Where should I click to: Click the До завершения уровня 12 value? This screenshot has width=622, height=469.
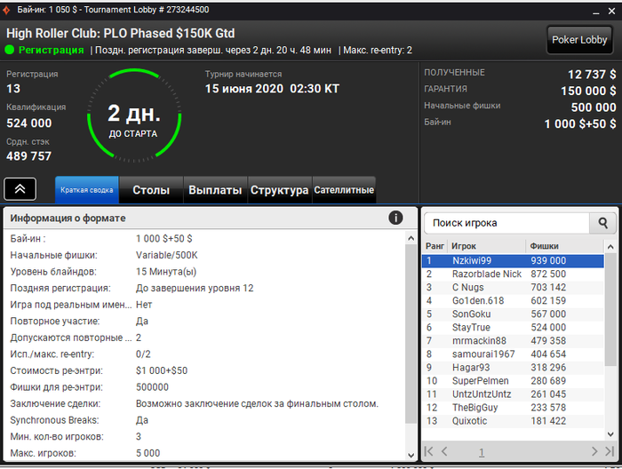(195, 288)
